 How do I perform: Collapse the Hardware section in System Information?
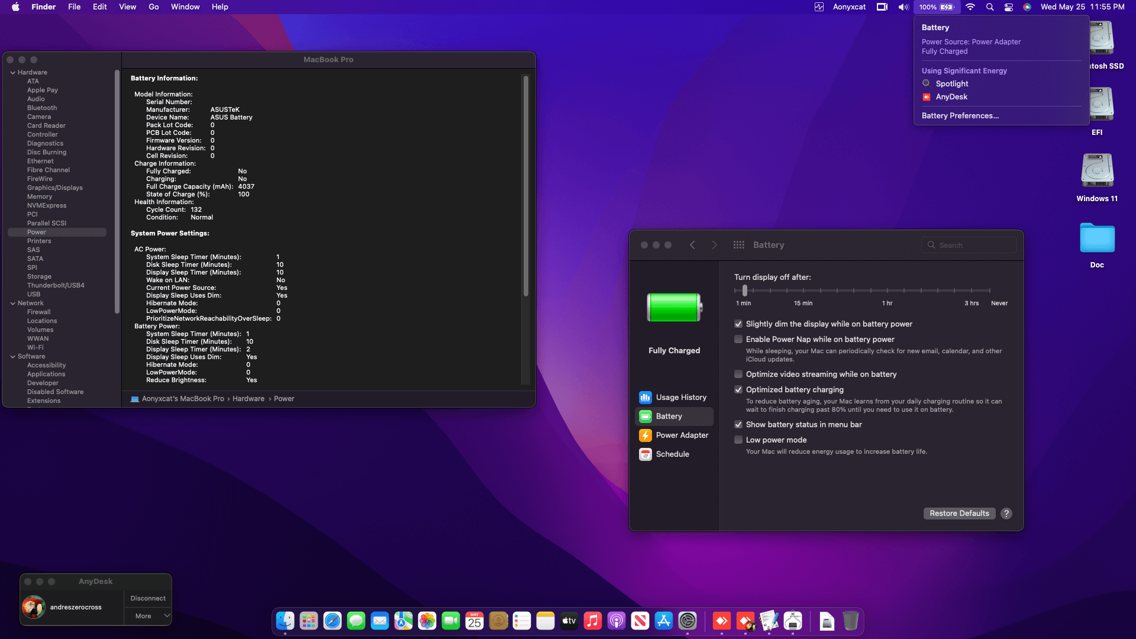click(x=12, y=73)
